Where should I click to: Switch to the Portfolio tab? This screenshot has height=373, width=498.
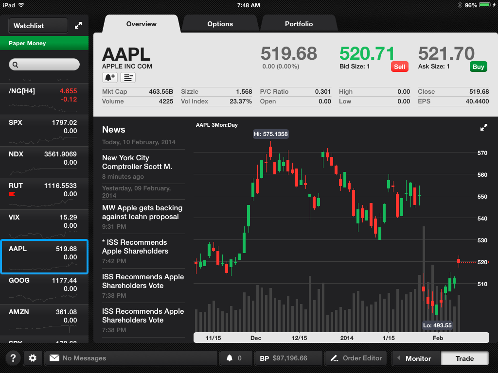(299, 24)
